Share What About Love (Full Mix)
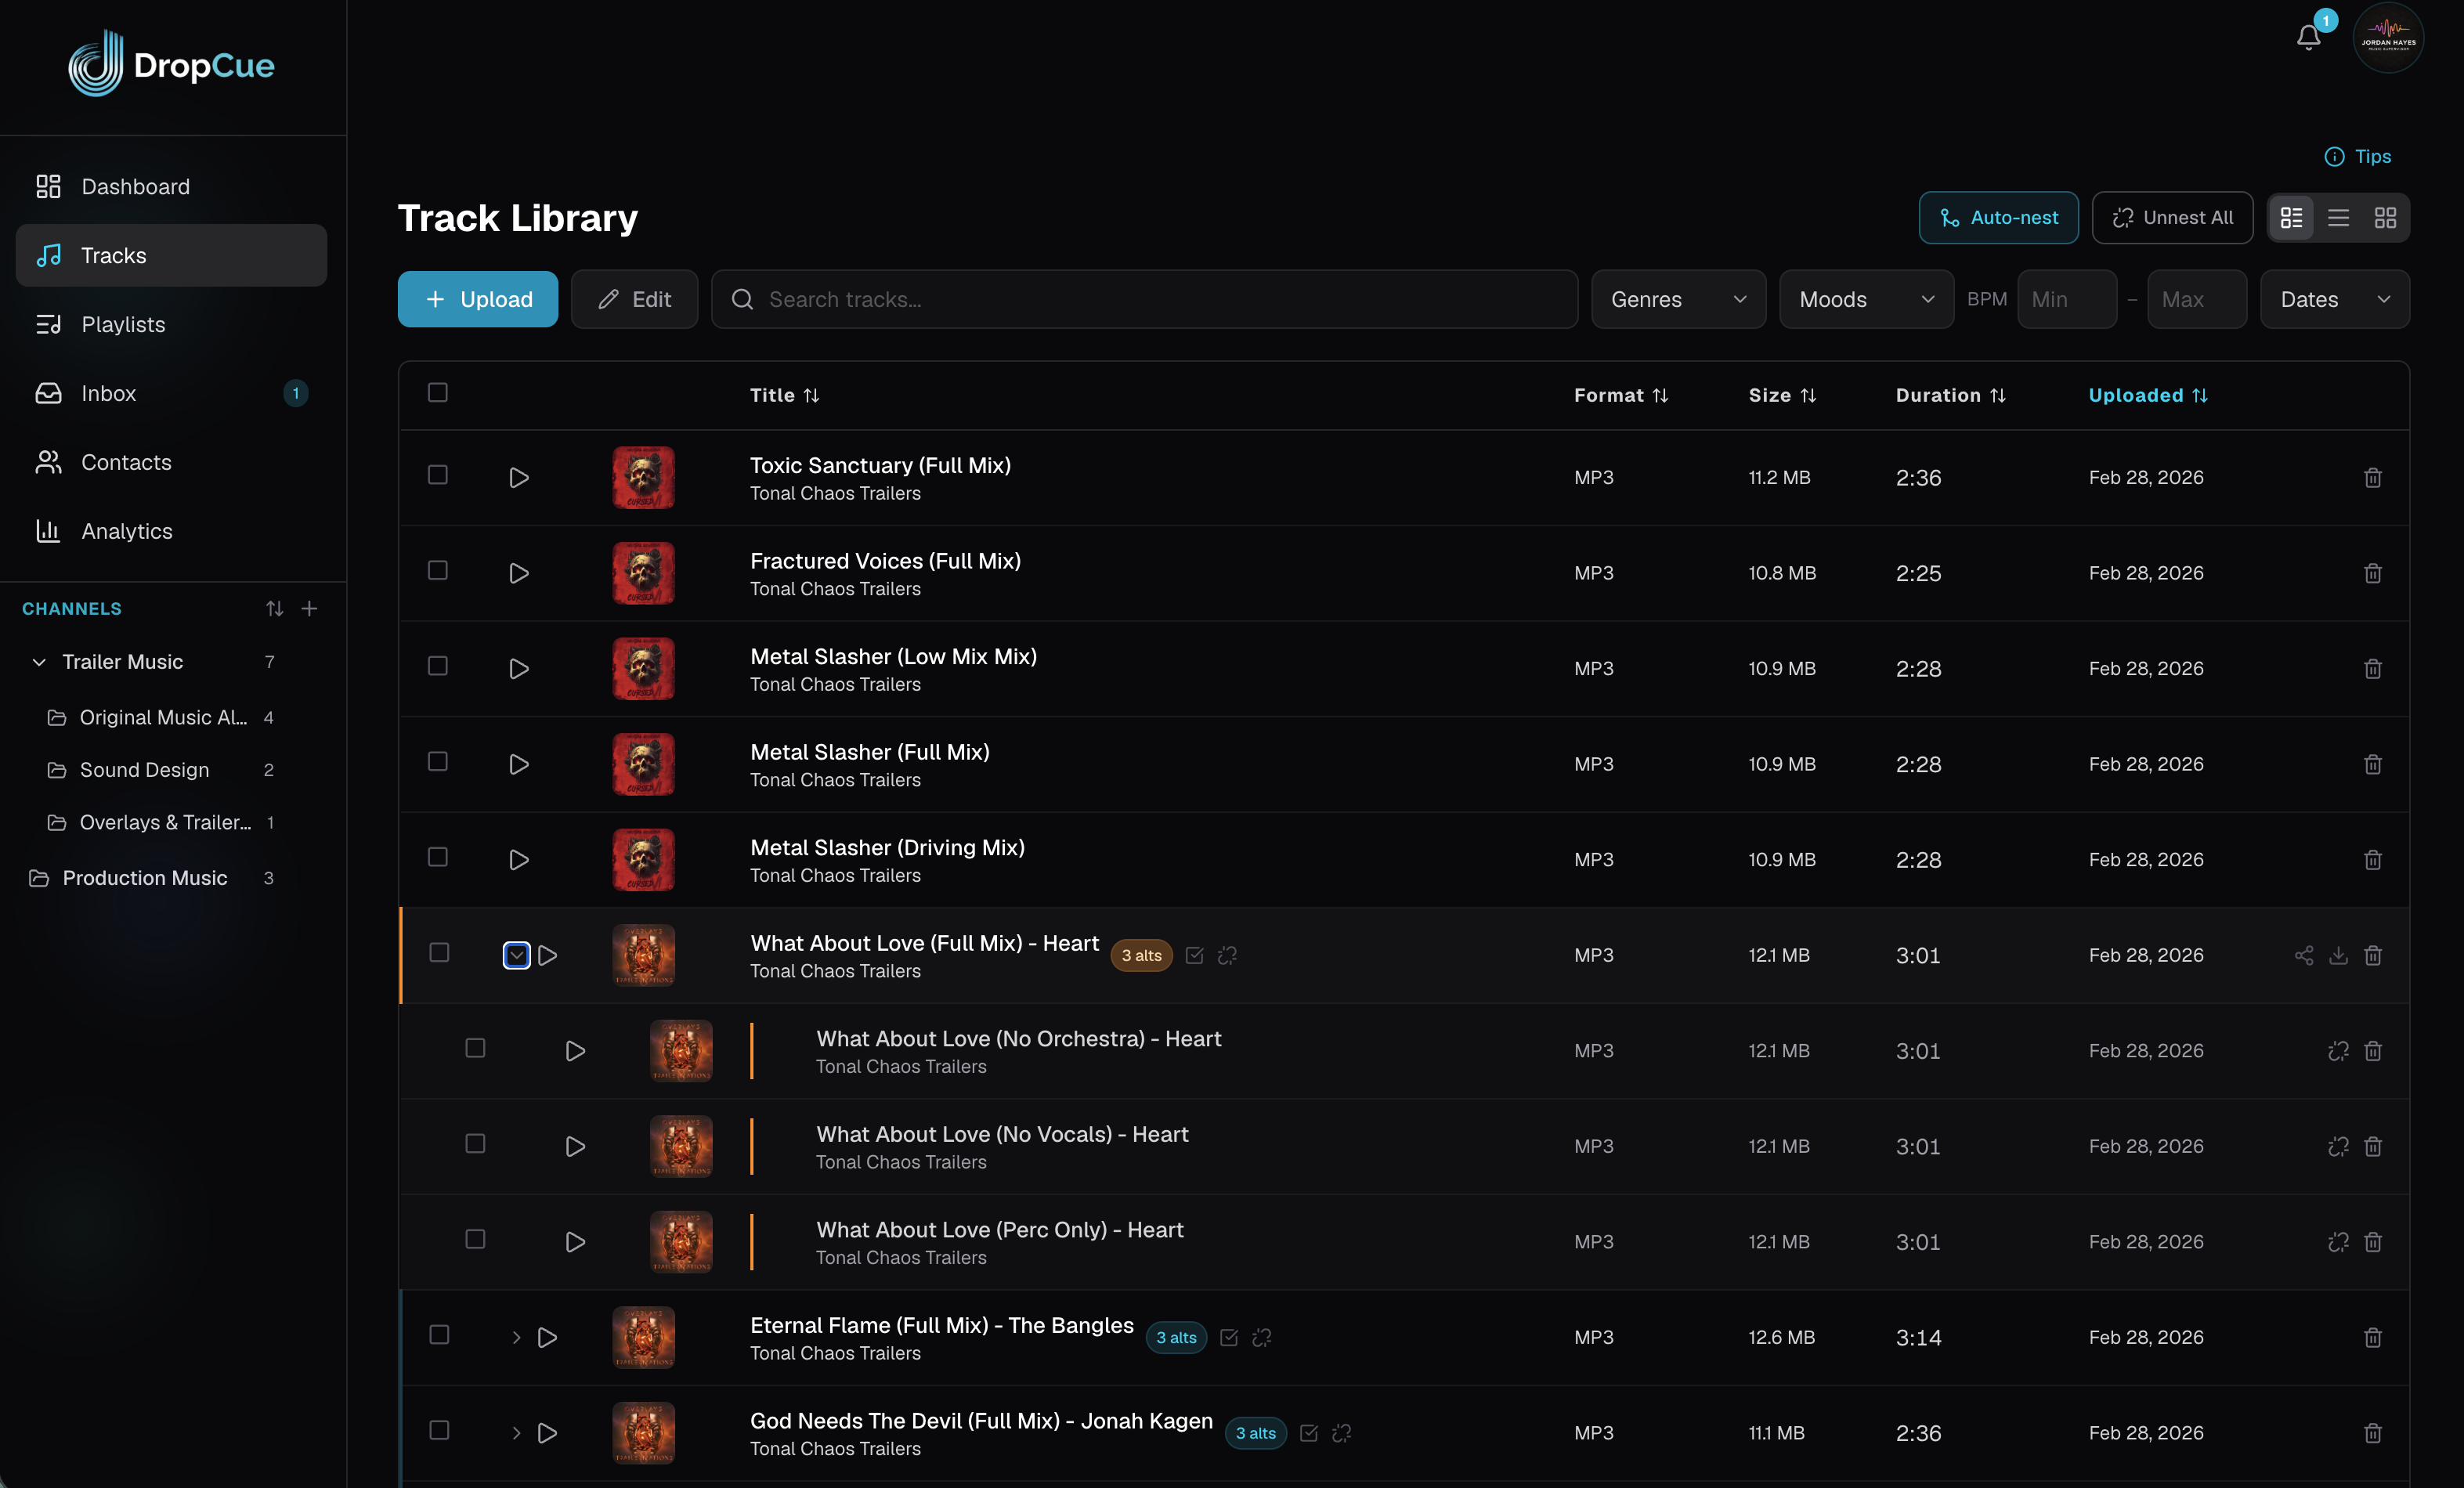Viewport: 2464px width, 1488px height. (2303, 955)
